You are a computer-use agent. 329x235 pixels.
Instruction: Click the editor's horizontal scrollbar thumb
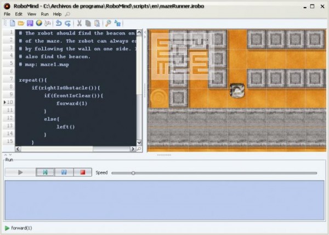coord(57,149)
